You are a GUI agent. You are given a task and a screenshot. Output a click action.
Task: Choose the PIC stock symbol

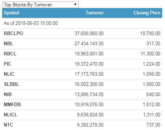point(7,64)
